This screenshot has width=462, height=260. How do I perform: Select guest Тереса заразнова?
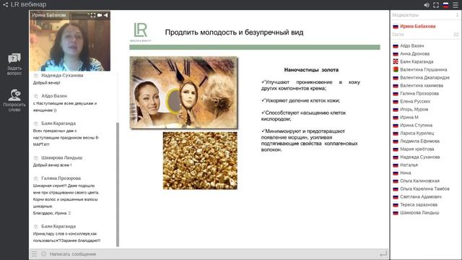point(419,205)
